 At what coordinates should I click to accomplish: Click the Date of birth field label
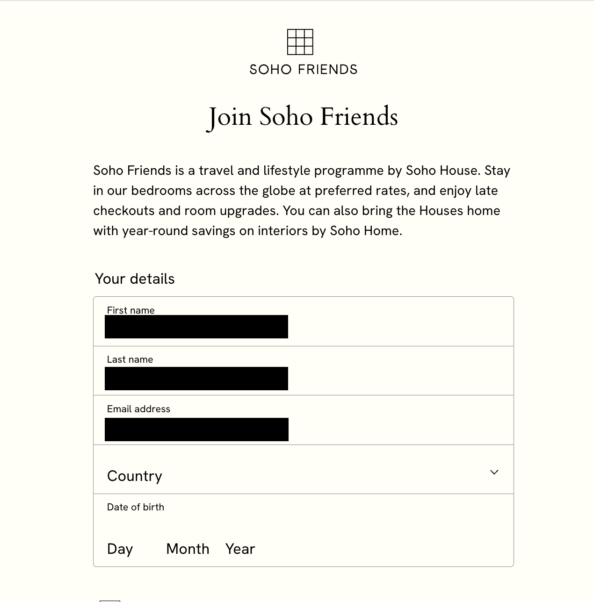(x=135, y=507)
